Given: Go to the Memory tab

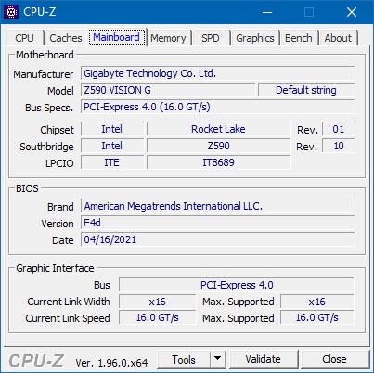Looking at the screenshot, I should tap(168, 38).
